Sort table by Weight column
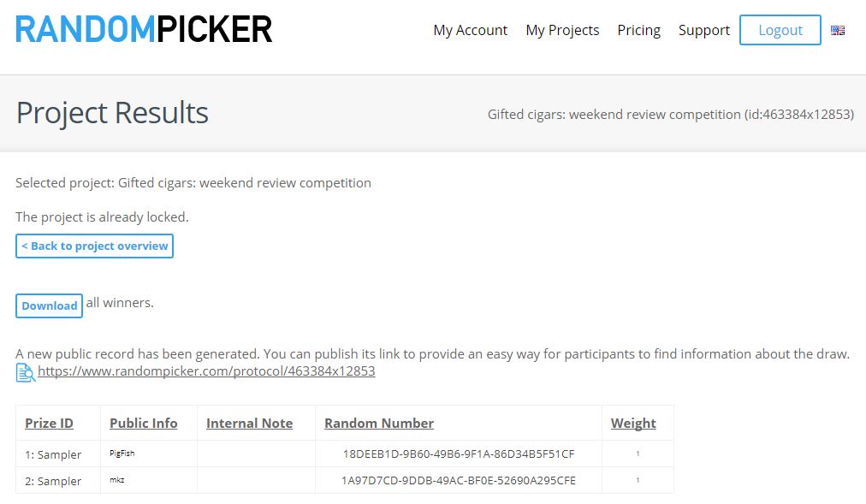866x504 pixels. [633, 424]
